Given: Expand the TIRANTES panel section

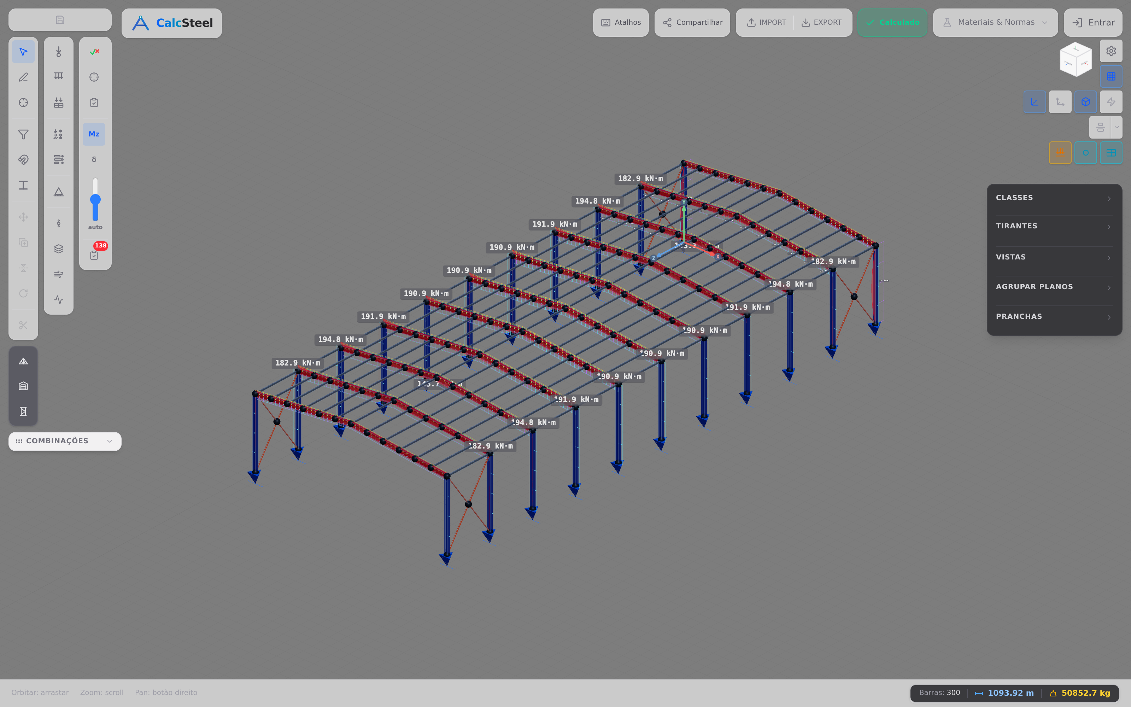Looking at the screenshot, I should [x=1054, y=226].
